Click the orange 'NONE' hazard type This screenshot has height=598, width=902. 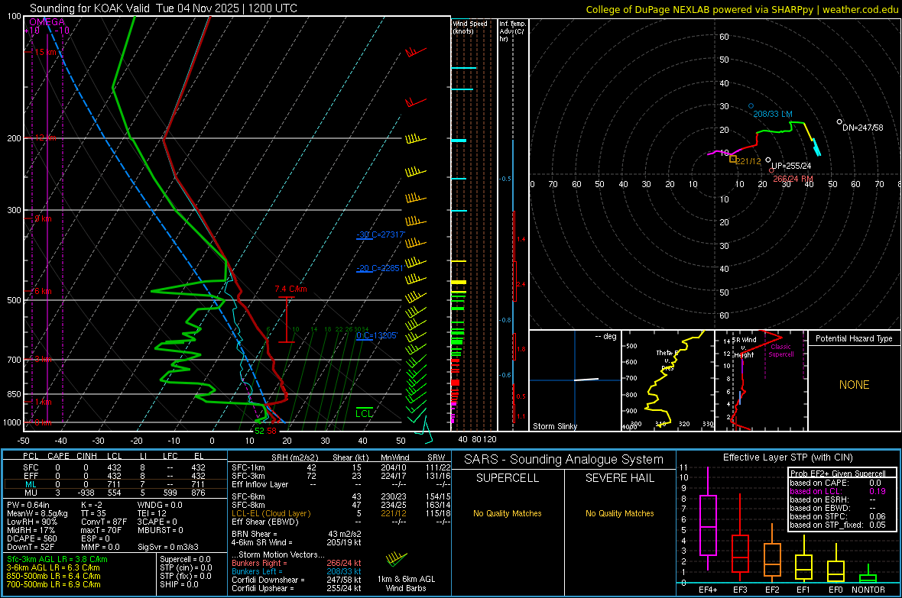coord(854,385)
